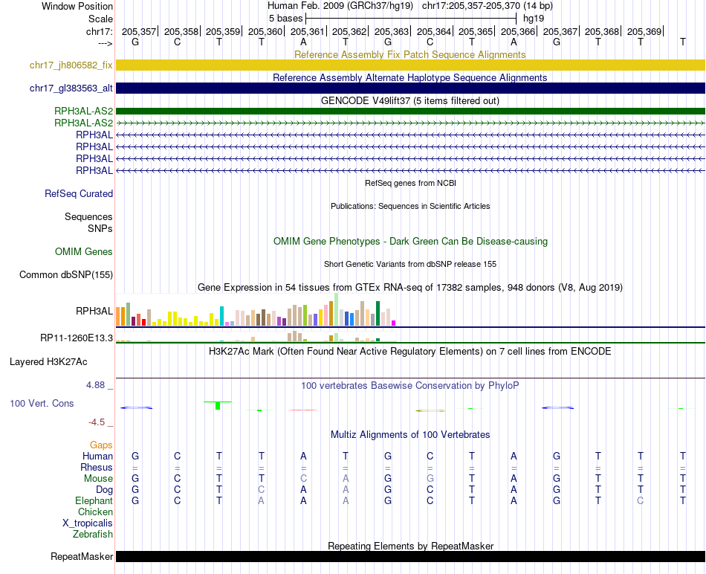Viewport: 706px width, 574px height.
Task: Click the green RPH3AL-AS2 intron arrow line
Action: pyautogui.click(x=410, y=123)
